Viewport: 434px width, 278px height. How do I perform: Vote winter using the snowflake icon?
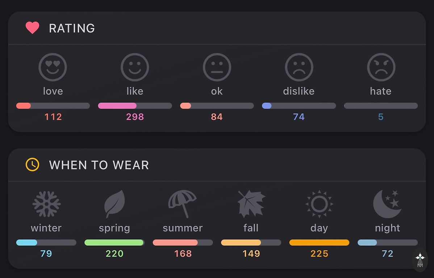[46, 204]
